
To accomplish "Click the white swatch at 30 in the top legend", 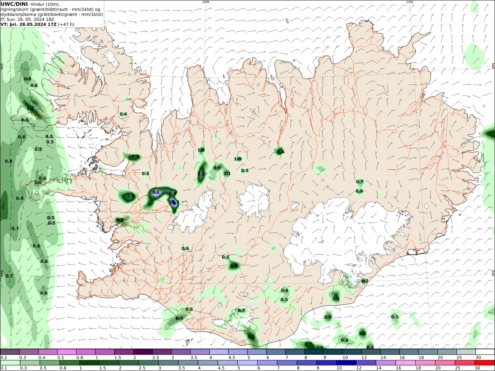I will click(485, 352).
